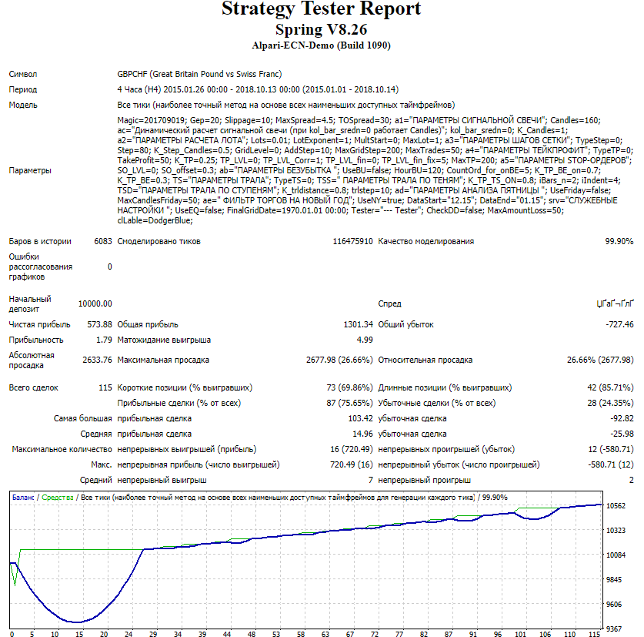Click the Strategy Tester Report title
The image size is (644, 637).
[322, 9]
